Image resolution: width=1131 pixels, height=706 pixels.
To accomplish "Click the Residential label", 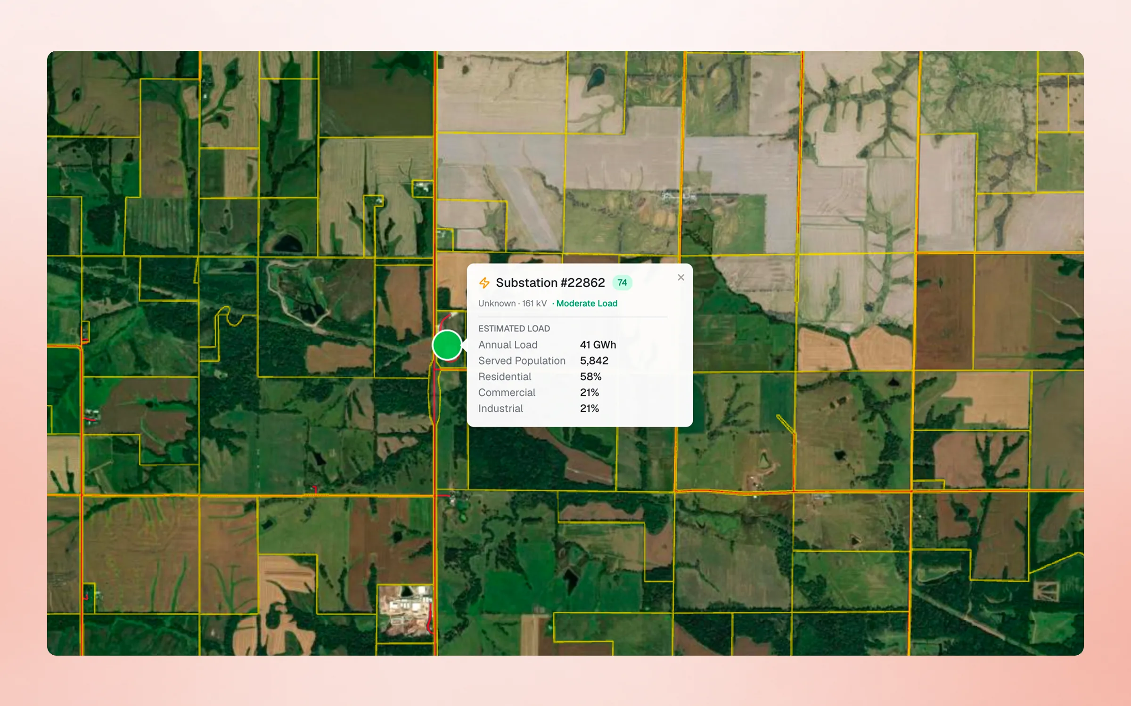I will [505, 377].
